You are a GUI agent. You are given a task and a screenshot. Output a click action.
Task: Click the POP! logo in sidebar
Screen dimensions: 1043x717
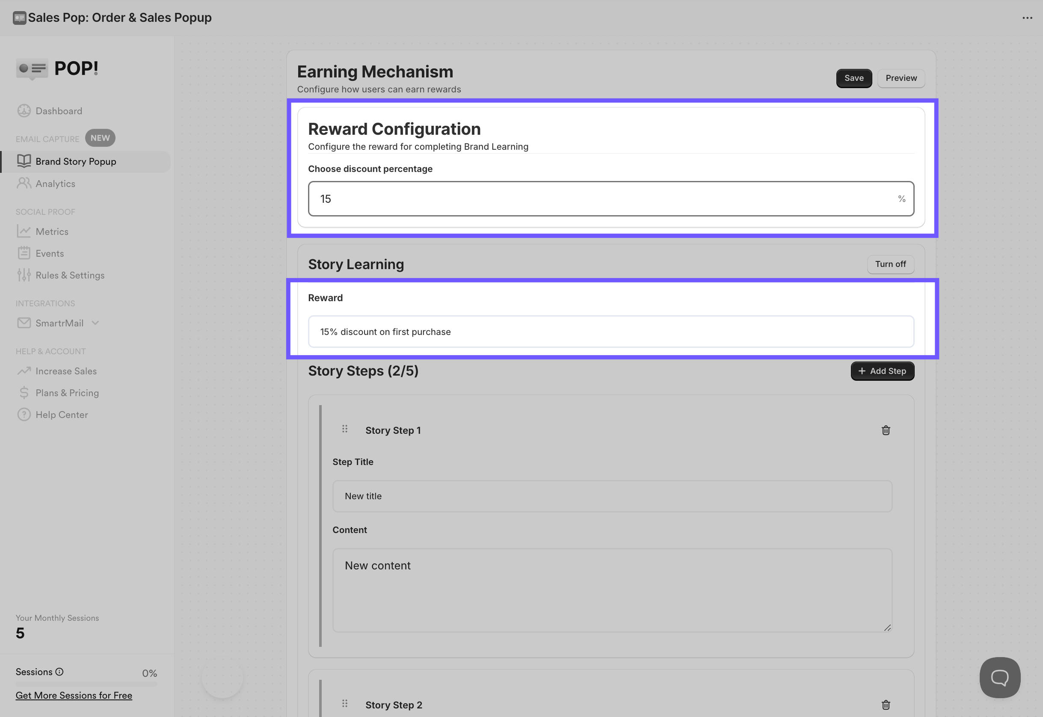pos(57,69)
